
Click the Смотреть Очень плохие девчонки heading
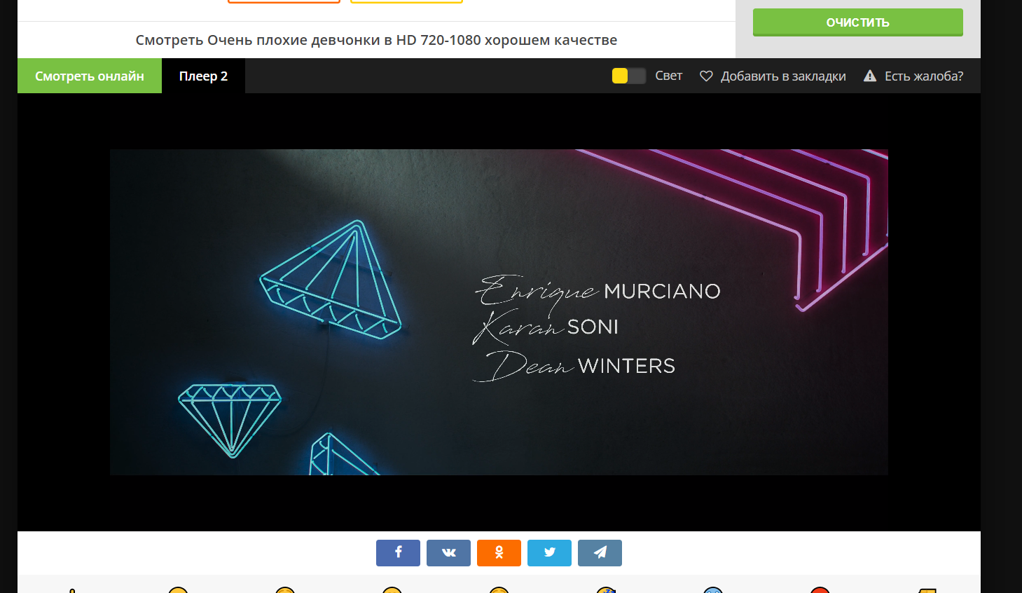click(376, 40)
